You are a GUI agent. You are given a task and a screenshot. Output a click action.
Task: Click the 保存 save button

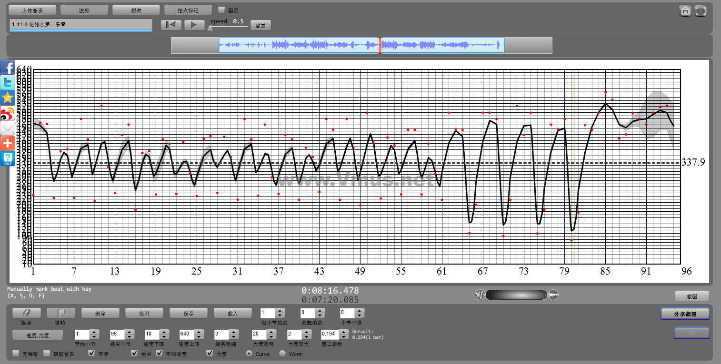tap(189, 313)
